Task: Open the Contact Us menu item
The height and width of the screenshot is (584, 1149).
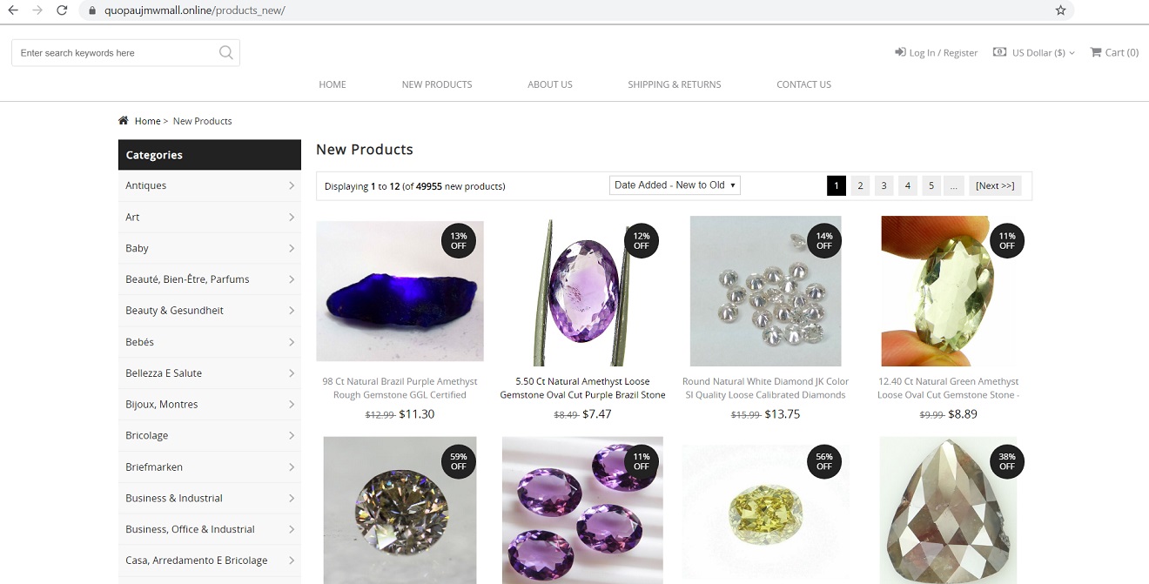Action: 803,84
